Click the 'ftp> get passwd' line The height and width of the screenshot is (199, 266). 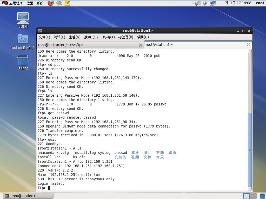[53, 113]
